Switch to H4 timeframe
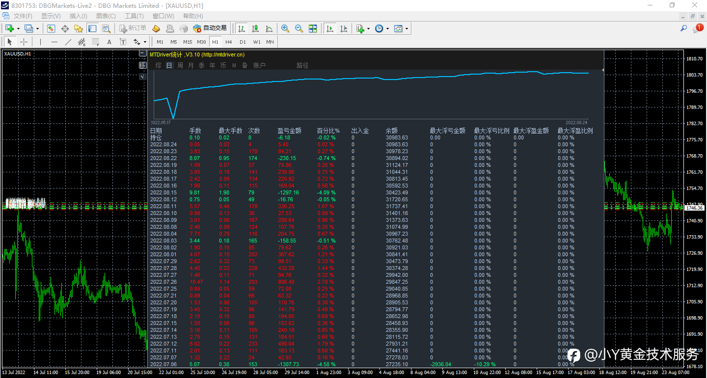This screenshot has height=378, width=707. [x=229, y=42]
